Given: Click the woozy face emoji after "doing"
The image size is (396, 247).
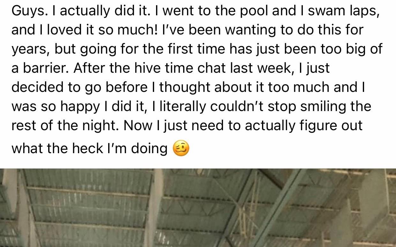Looking at the screenshot, I should pos(181,149).
